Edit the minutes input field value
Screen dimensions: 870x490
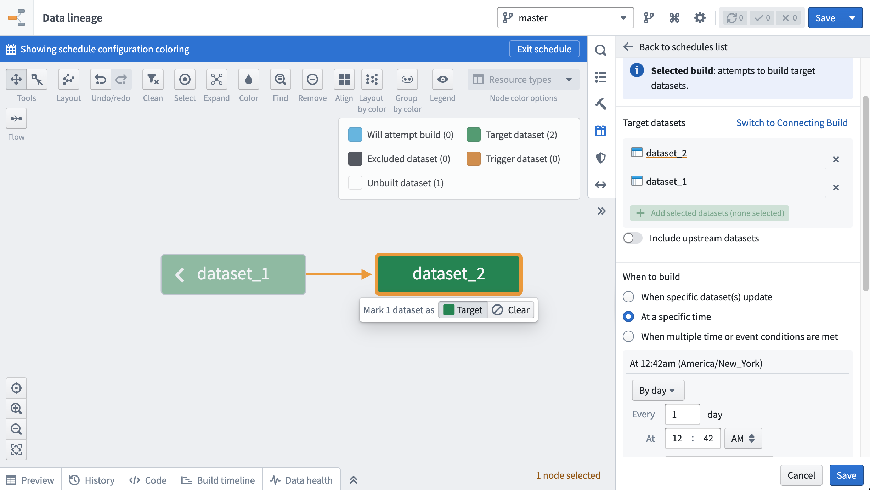708,438
